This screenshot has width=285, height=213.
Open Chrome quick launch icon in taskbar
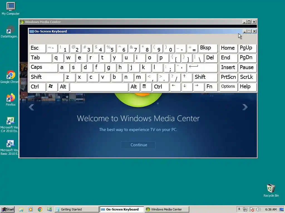click(x=40, y=210)
